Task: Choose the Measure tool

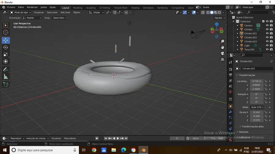Action: point(5,77)
